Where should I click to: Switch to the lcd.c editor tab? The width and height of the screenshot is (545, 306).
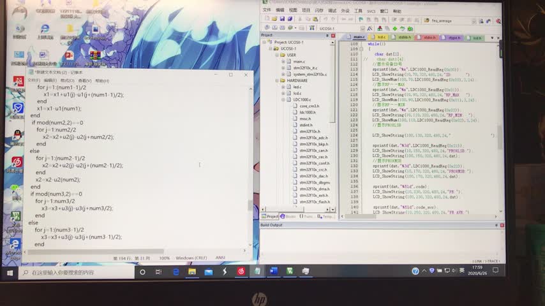(381, 38)
